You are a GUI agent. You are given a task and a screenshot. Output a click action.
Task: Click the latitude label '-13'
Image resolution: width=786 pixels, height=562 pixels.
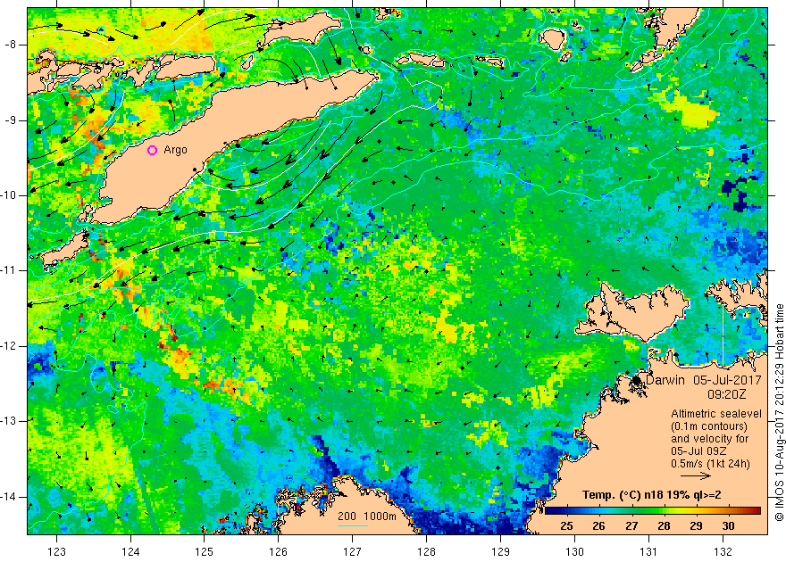tap(10, 421)
